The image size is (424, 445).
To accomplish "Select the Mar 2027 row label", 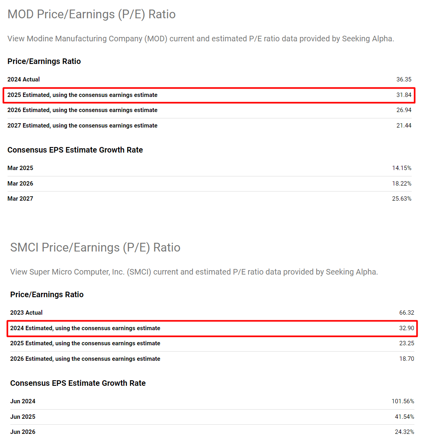I will (x=20, y=199).
